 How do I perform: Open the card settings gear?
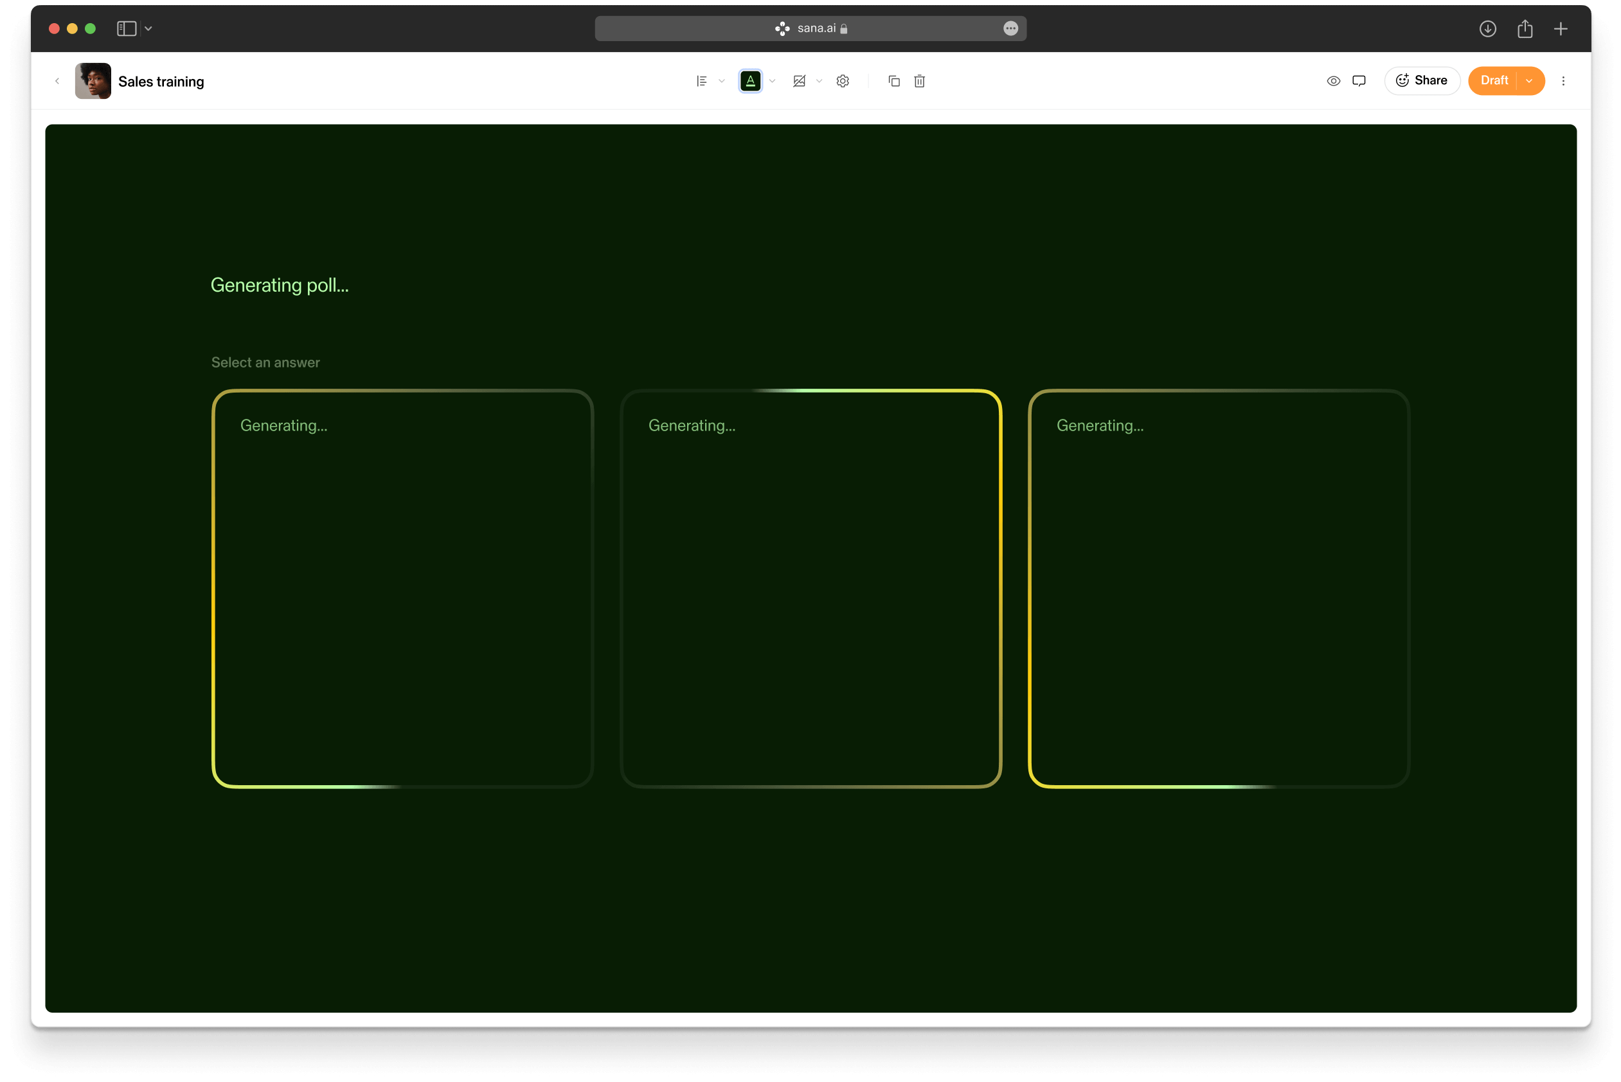pos(843,81)
